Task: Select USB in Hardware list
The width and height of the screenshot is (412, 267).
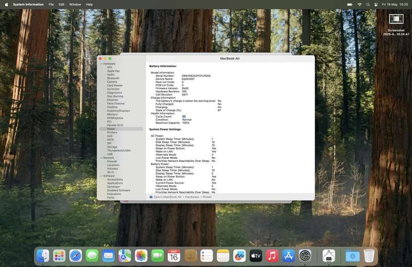Action: 110,154
